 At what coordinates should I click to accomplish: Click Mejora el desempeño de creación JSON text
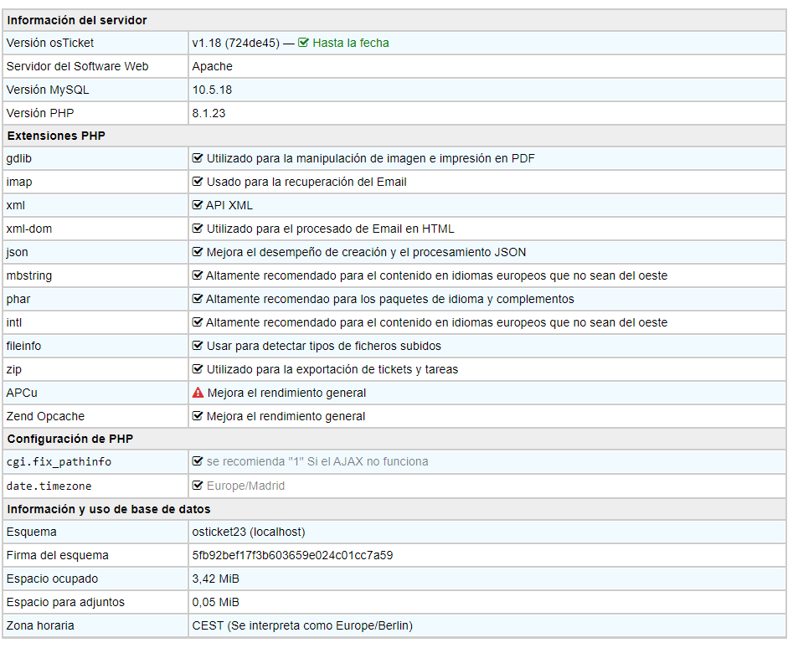[366, 252]
